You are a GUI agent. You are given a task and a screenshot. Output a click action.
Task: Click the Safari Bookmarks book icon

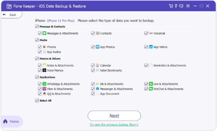click(98, 70)
